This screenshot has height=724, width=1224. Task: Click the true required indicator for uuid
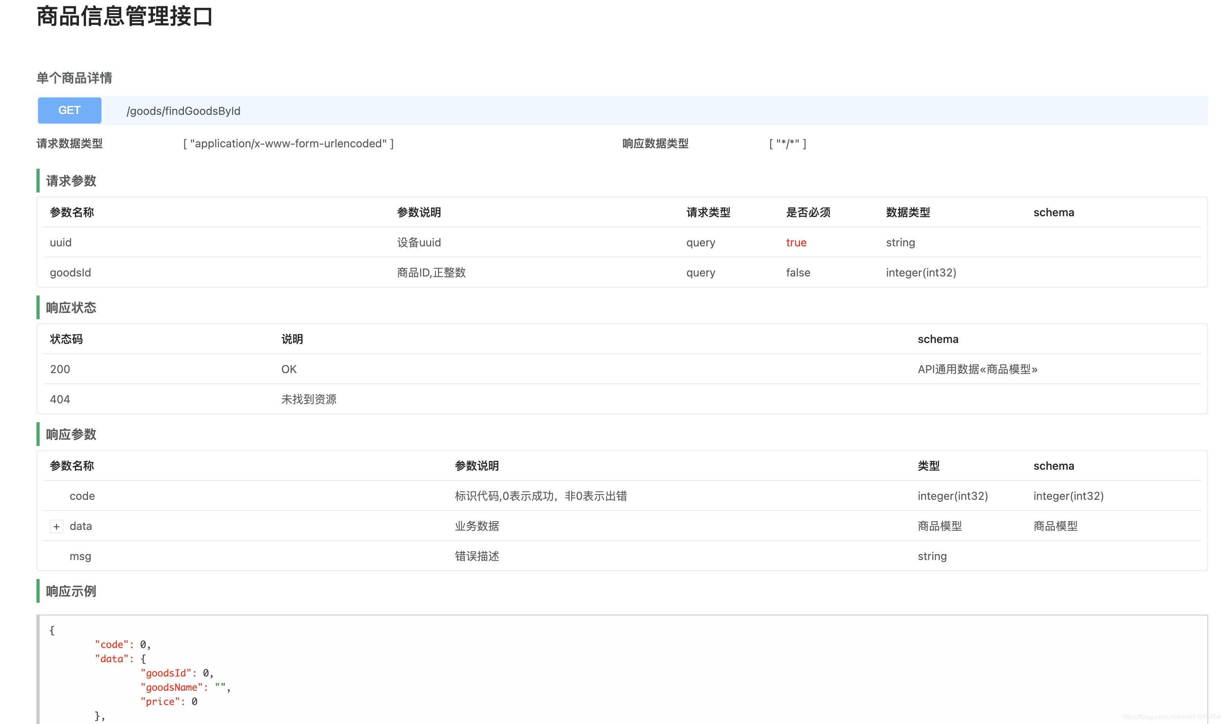pos(796,242)
